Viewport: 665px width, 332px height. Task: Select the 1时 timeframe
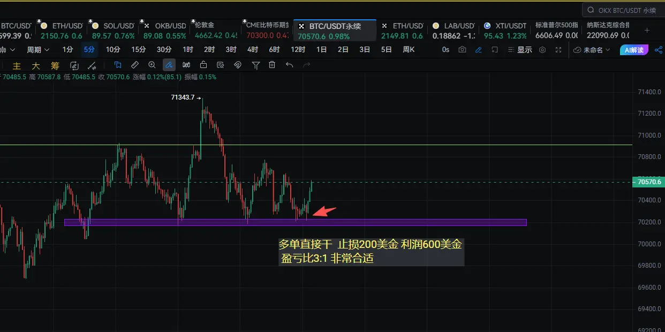click(x=188, y=50)
